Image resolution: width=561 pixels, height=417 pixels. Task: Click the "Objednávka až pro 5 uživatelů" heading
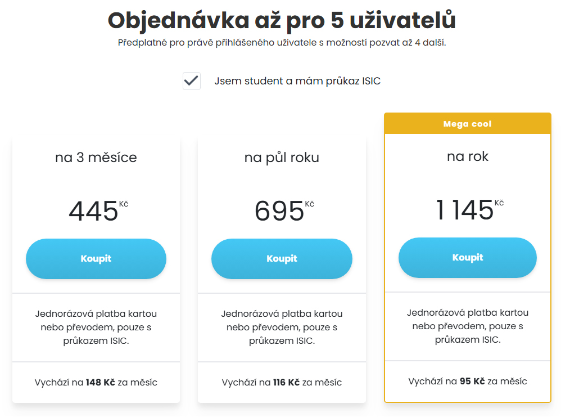click(x=282, y=20)
